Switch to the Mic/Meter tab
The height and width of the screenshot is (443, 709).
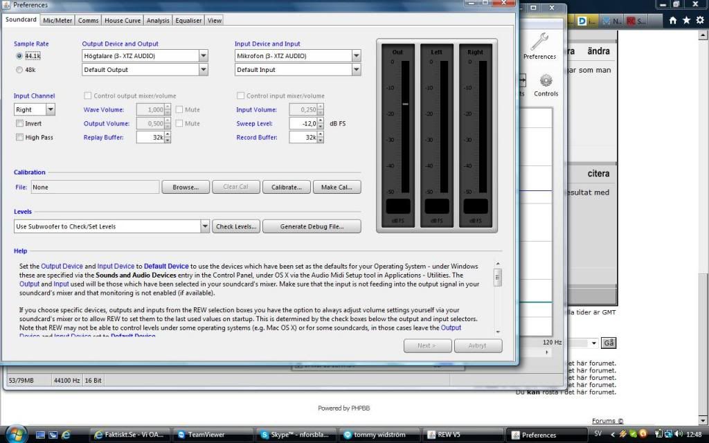57,21
